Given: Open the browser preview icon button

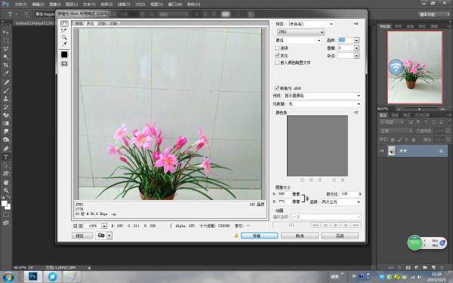Looking at the screenshot, I should point(101,235).
